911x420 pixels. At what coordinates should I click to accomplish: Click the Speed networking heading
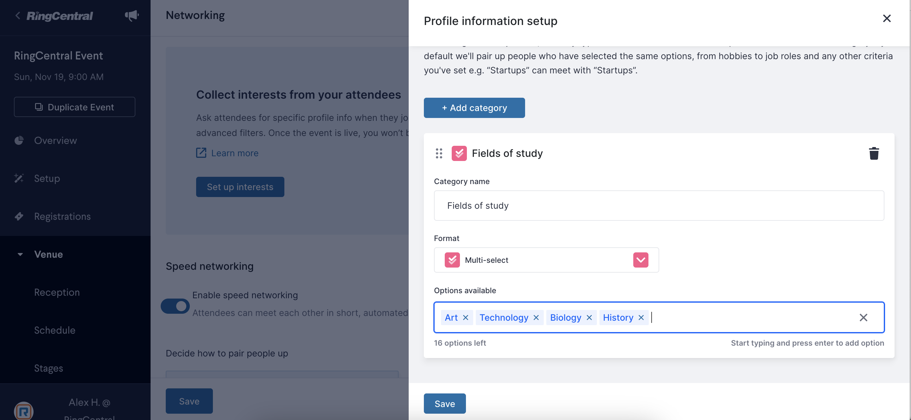pyautogui.click(x=210, y=266)
